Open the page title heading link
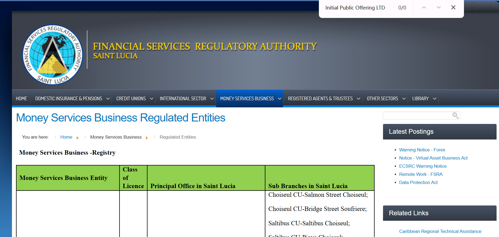 pyautogui.click(x=121, y=118)
